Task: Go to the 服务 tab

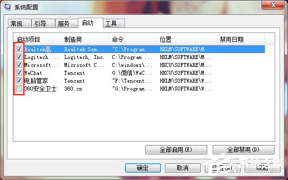Action: tap(66, 24)
